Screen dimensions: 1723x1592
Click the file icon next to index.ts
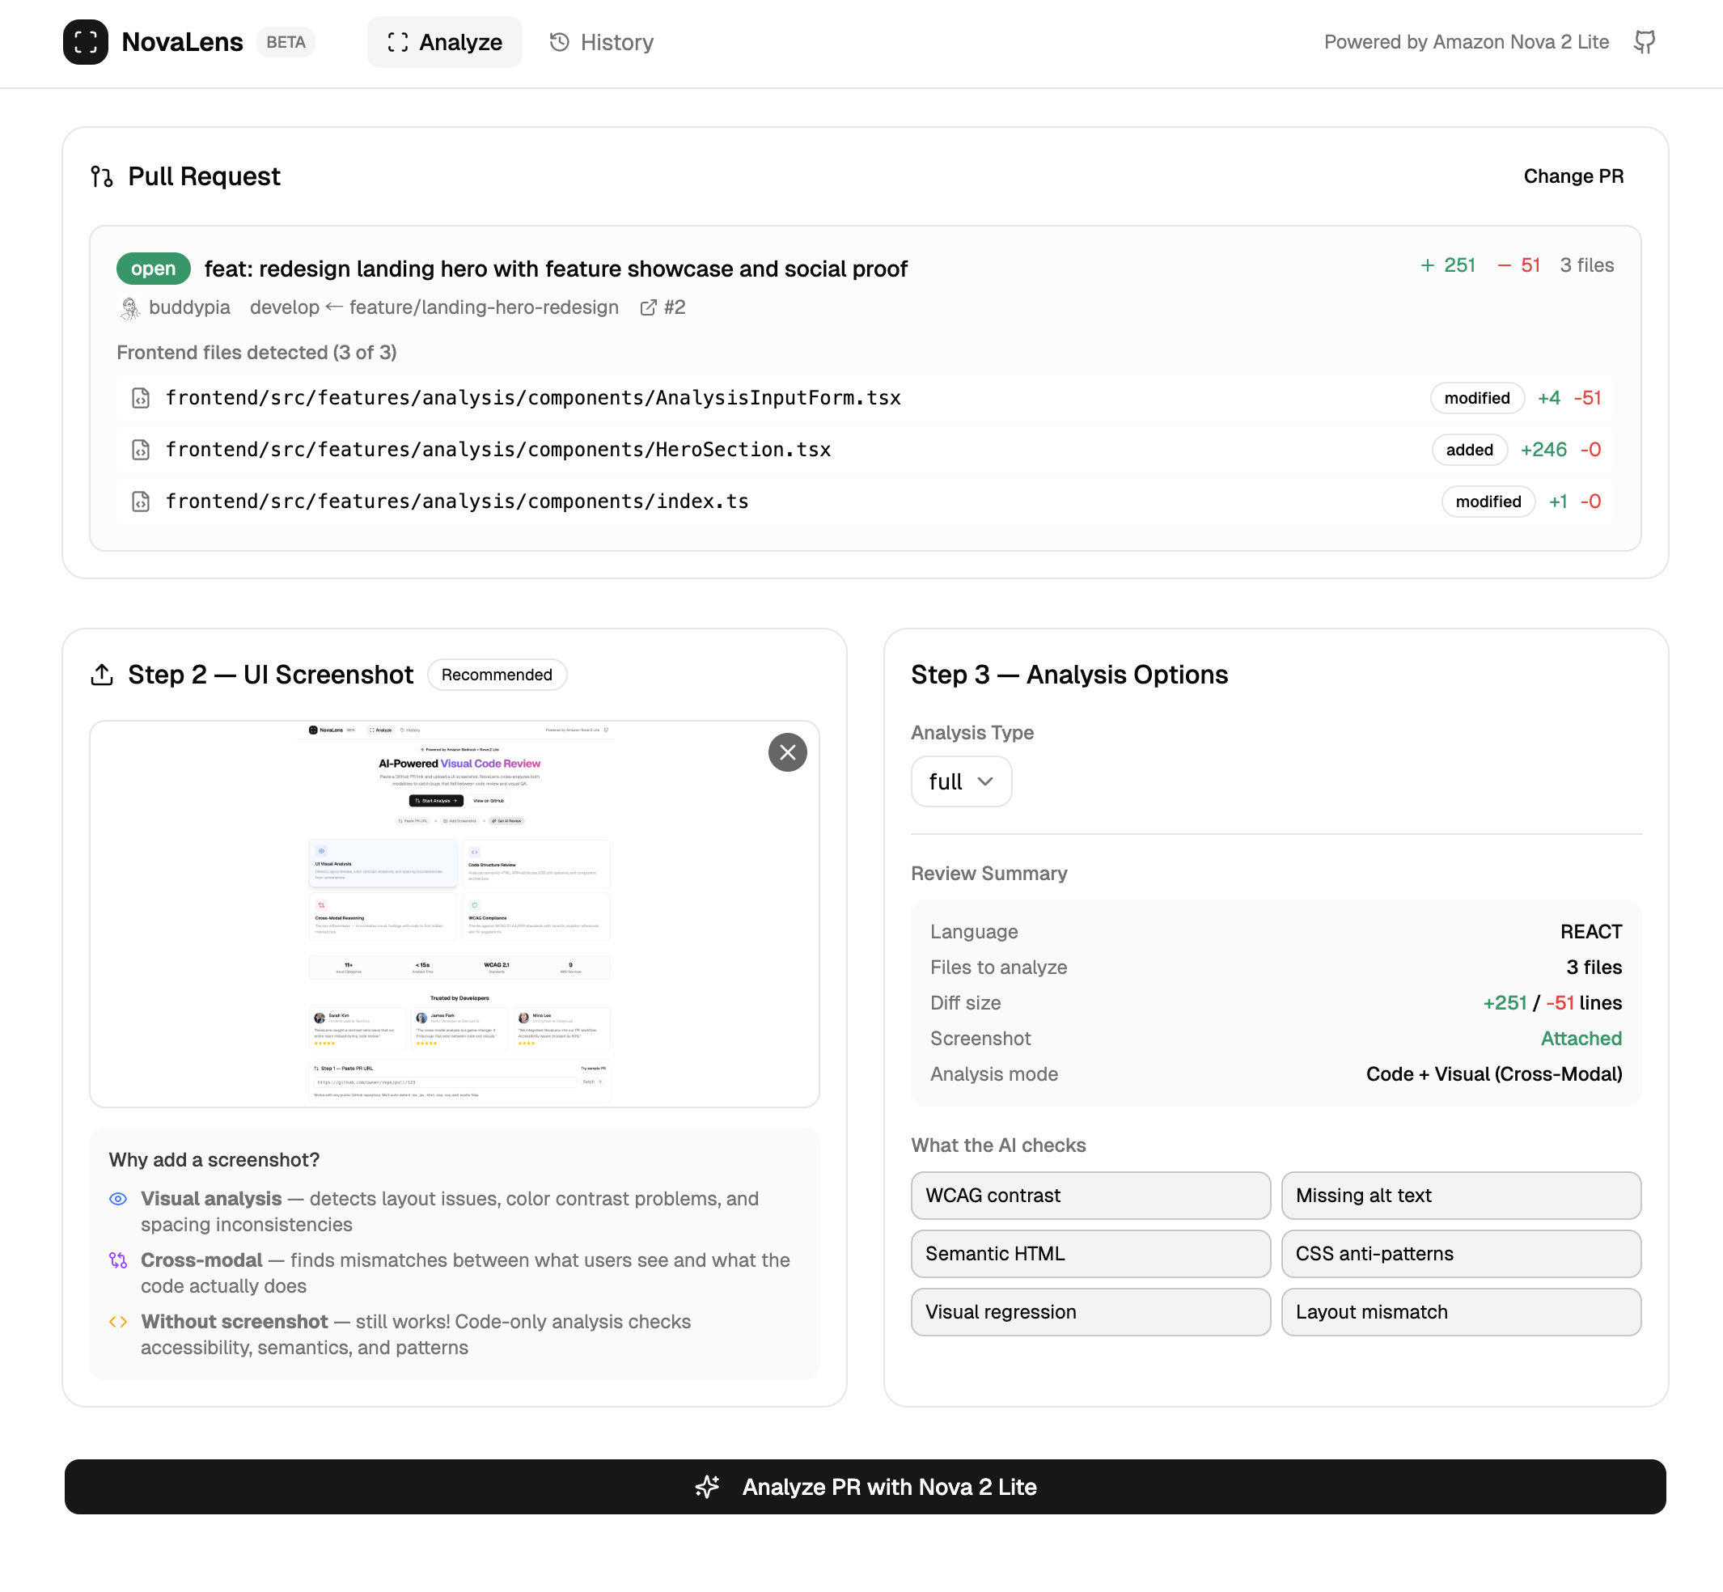[141, 502]
